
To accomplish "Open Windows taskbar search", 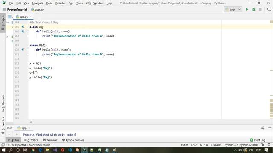I will coord(11,150).
